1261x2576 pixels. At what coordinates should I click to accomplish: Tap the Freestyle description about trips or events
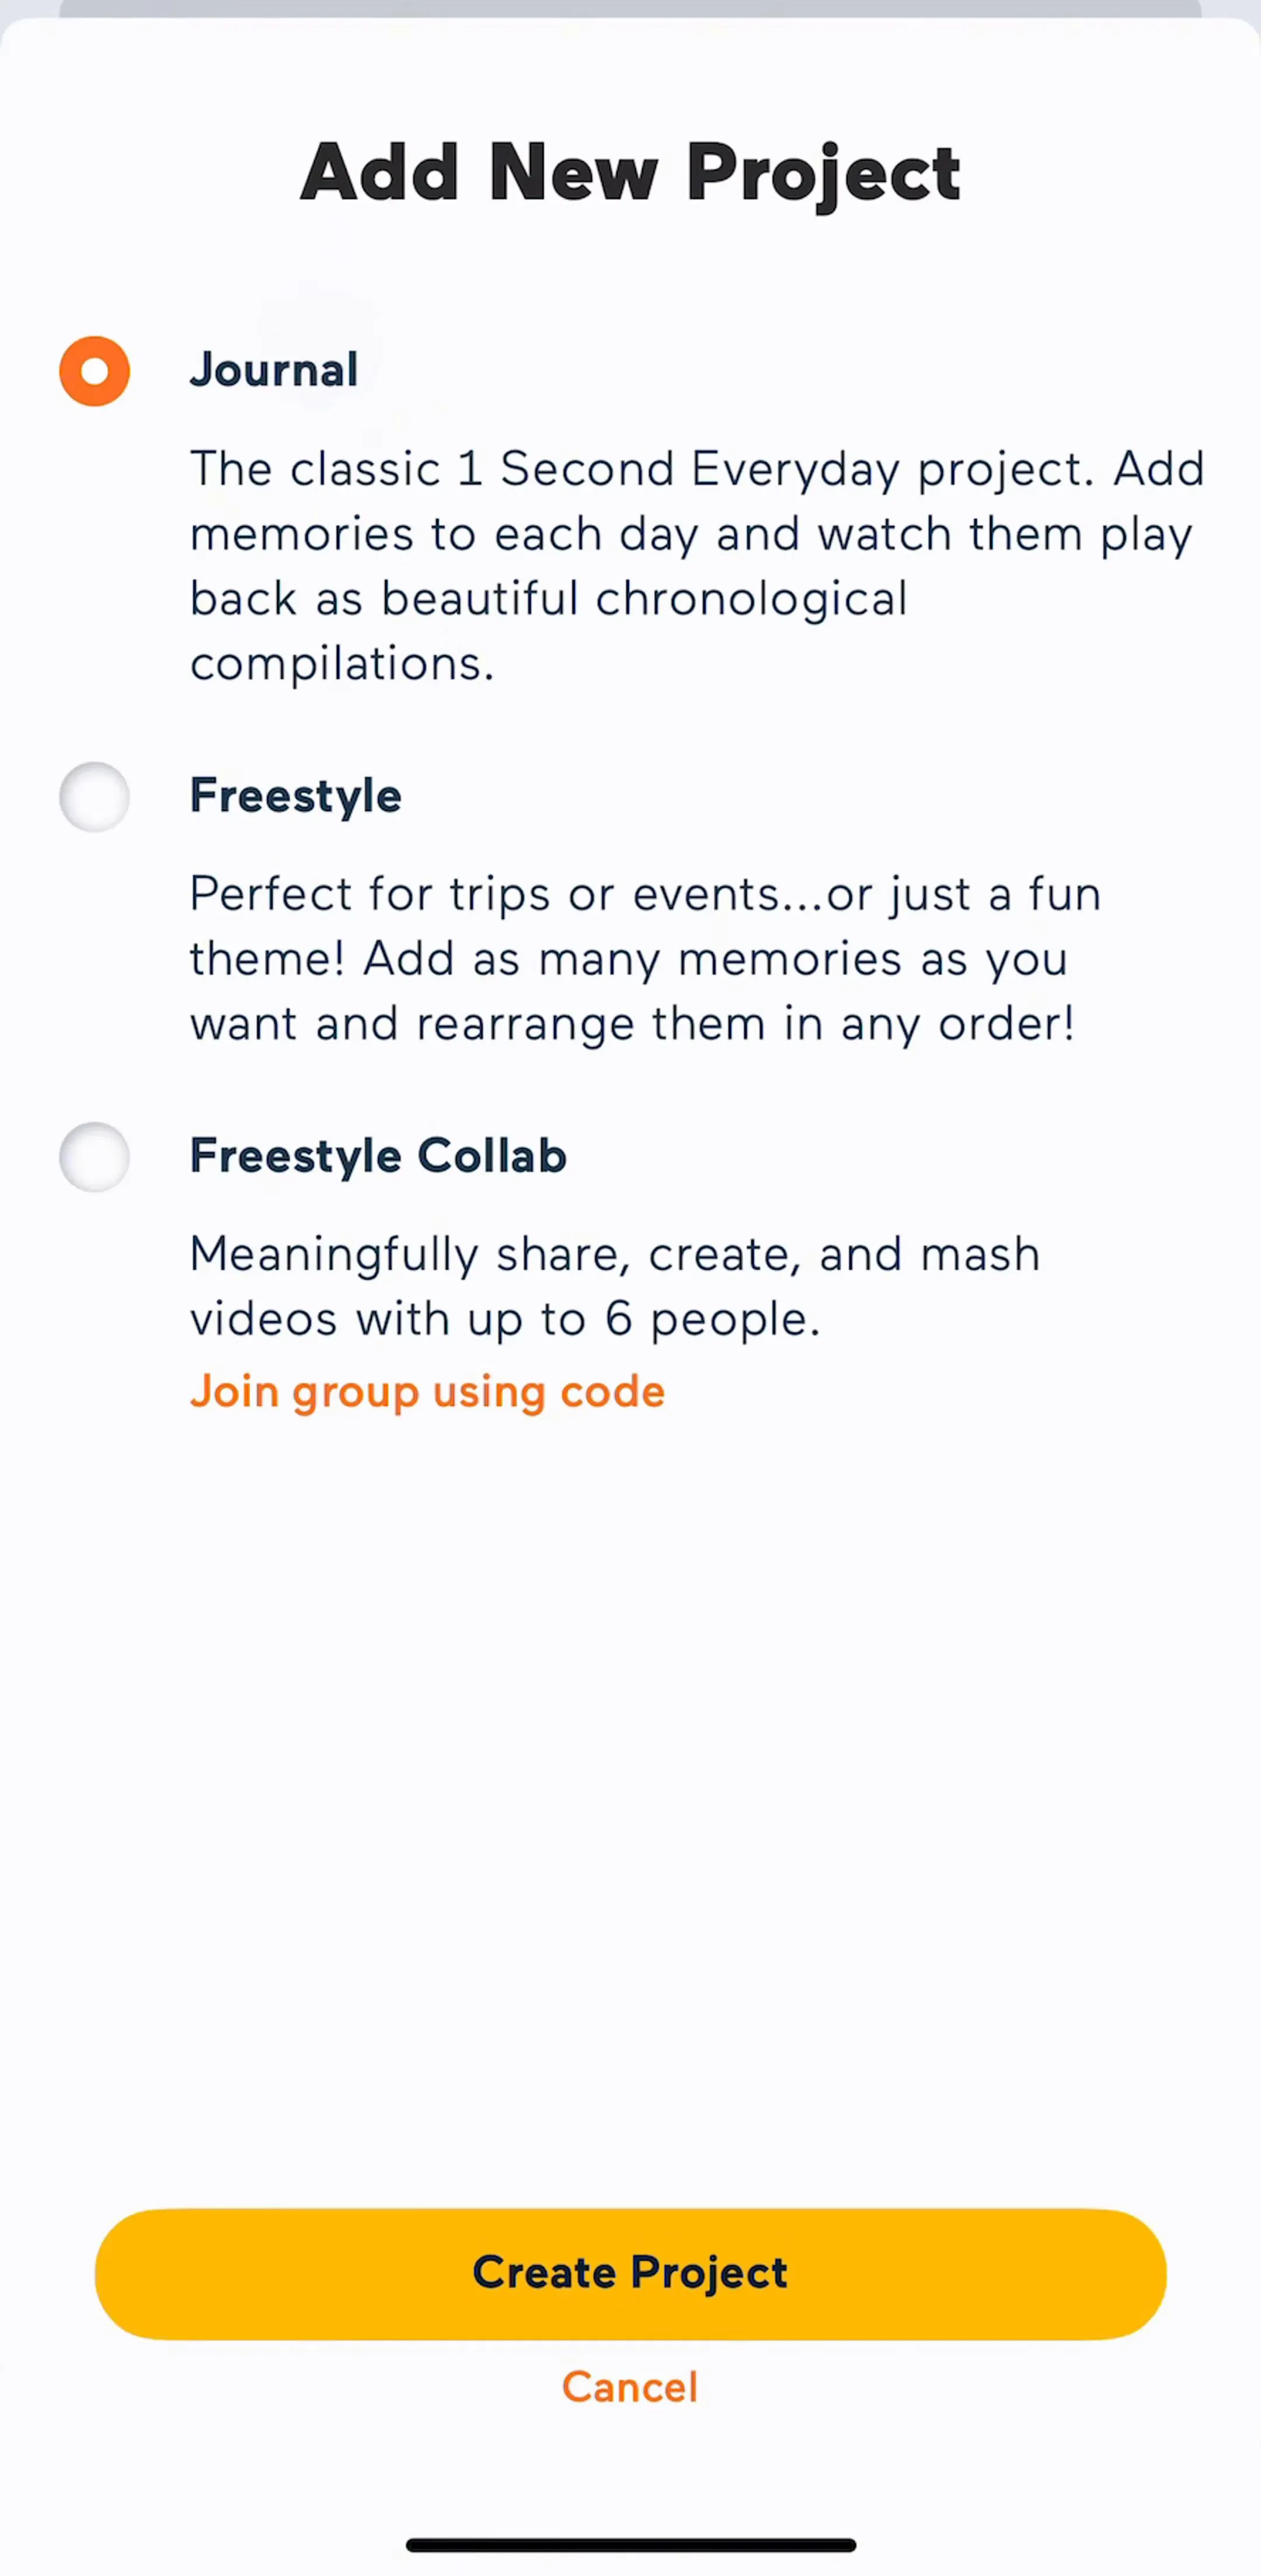tap(646, 958)
